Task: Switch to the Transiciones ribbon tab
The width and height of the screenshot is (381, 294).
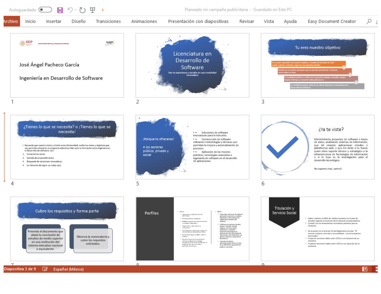Action: [108, 21]
